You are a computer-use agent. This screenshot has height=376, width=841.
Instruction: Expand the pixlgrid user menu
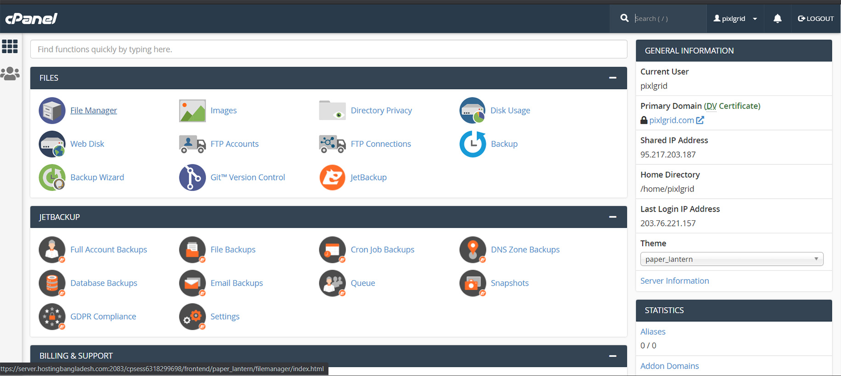pos(735,19)
